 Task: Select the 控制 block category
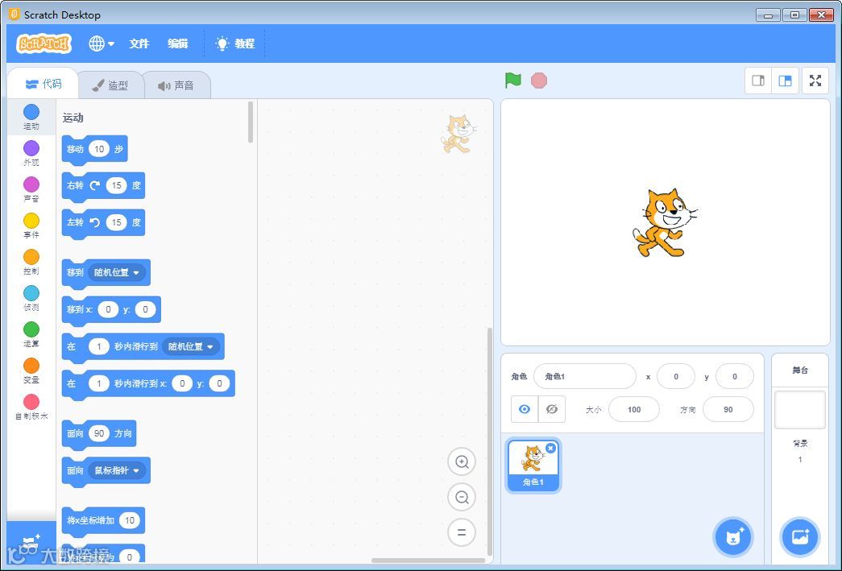(x=31, y=262)
